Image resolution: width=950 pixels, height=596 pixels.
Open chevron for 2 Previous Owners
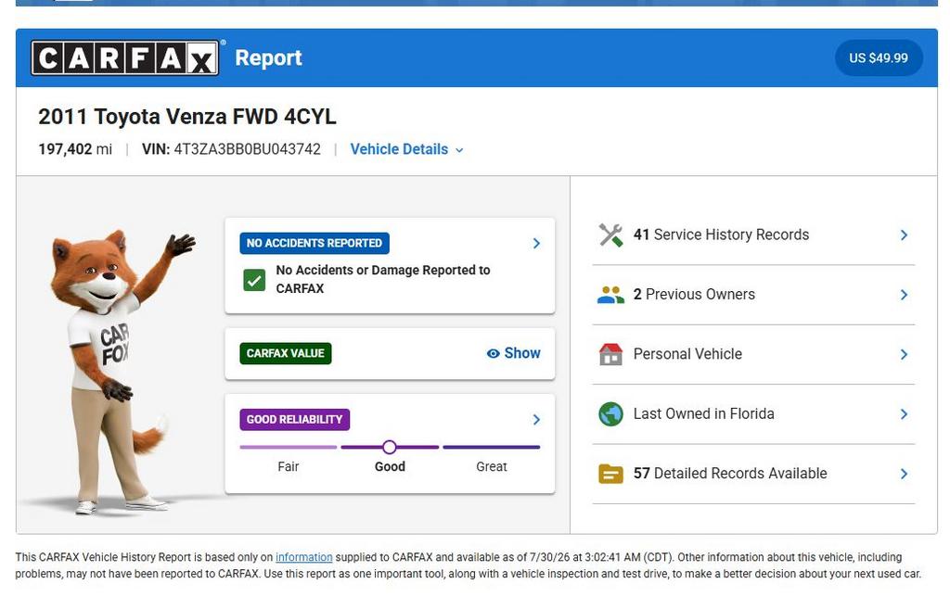click(x=904, y=295)
